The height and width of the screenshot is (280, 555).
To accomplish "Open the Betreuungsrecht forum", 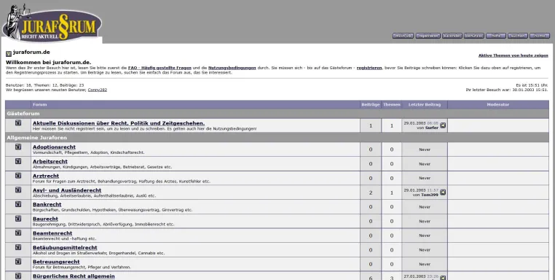I will [56, 262].
